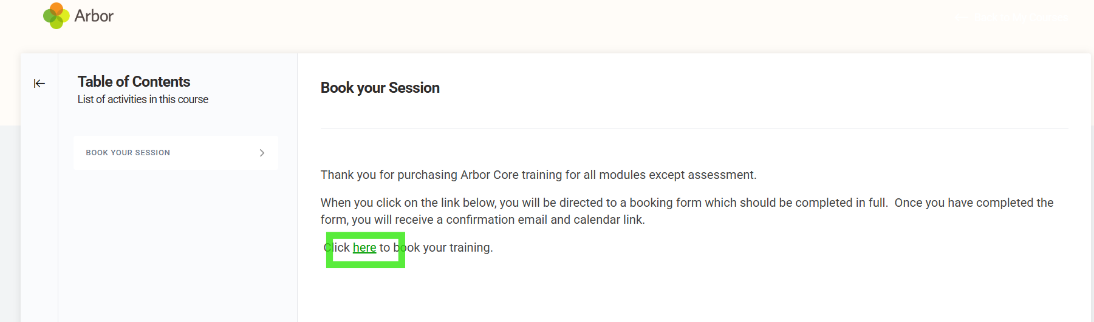Select the Table of Contents heading
Screen dimensions: 1094x322
pyautogui.click(x=134, y=81)
